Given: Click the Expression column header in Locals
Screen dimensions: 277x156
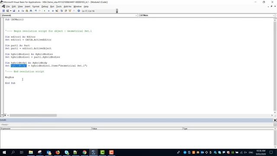Looking at the screenshot, I should tap(46, 129).
